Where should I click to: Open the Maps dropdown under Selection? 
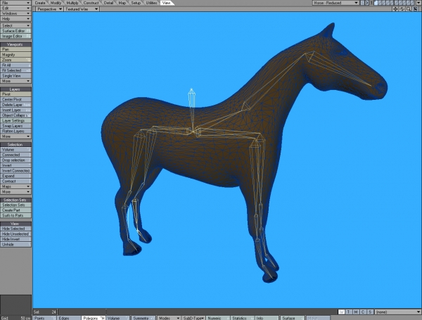tap(15, 186)
